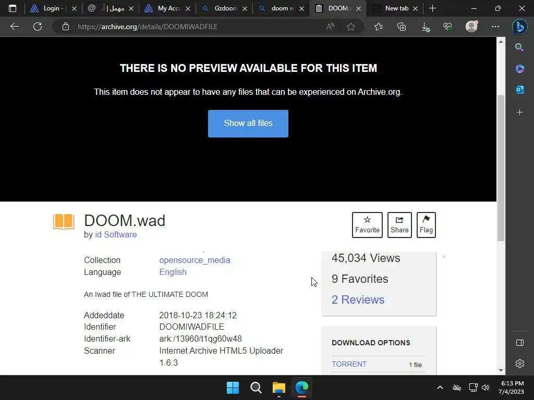Screen dimensions: 534x400
Task: Click the Show all files button
Action: [248, 123]
